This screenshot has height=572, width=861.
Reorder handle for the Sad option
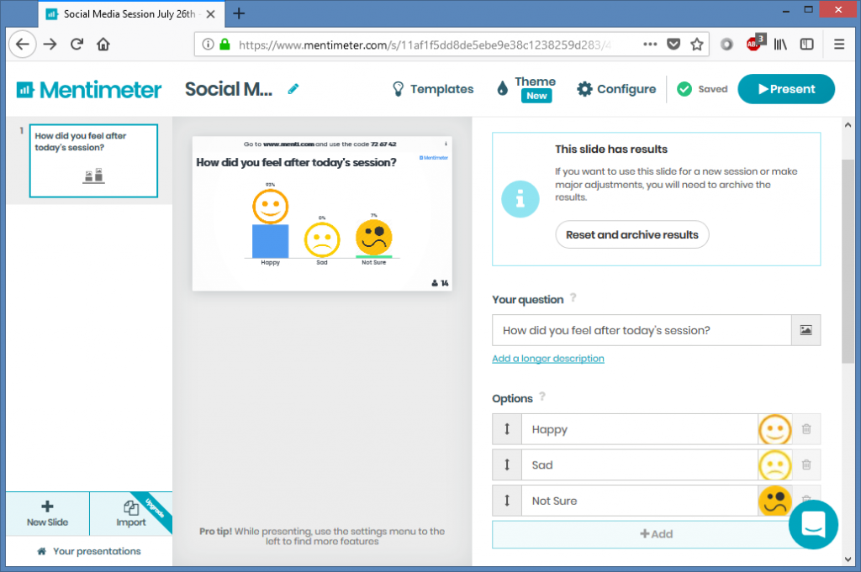pyautogui.click(x=507, y=465)
